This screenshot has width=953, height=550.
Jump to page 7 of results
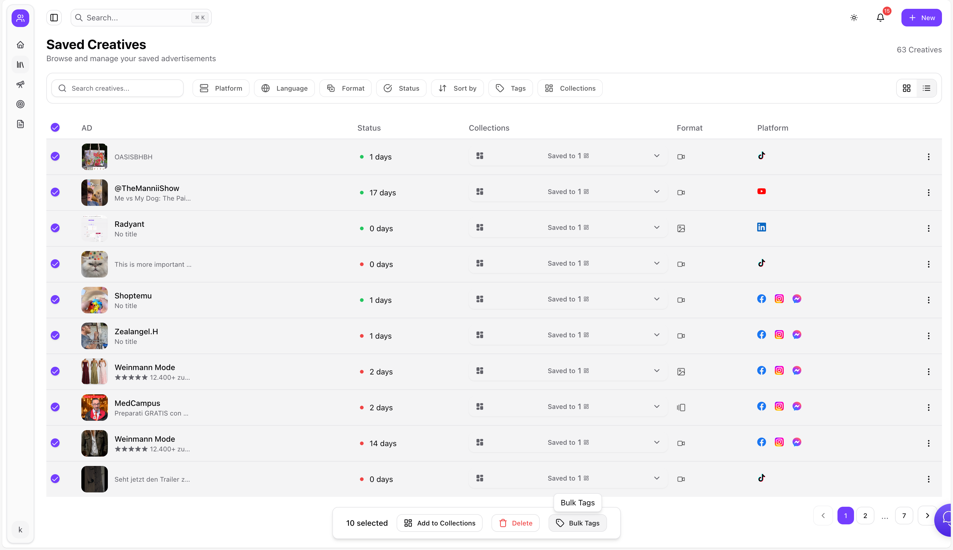tap(904, 516)
